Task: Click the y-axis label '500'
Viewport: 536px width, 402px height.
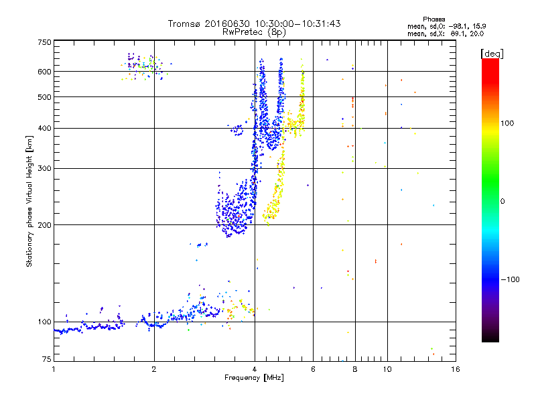Action: coord(44,97)
